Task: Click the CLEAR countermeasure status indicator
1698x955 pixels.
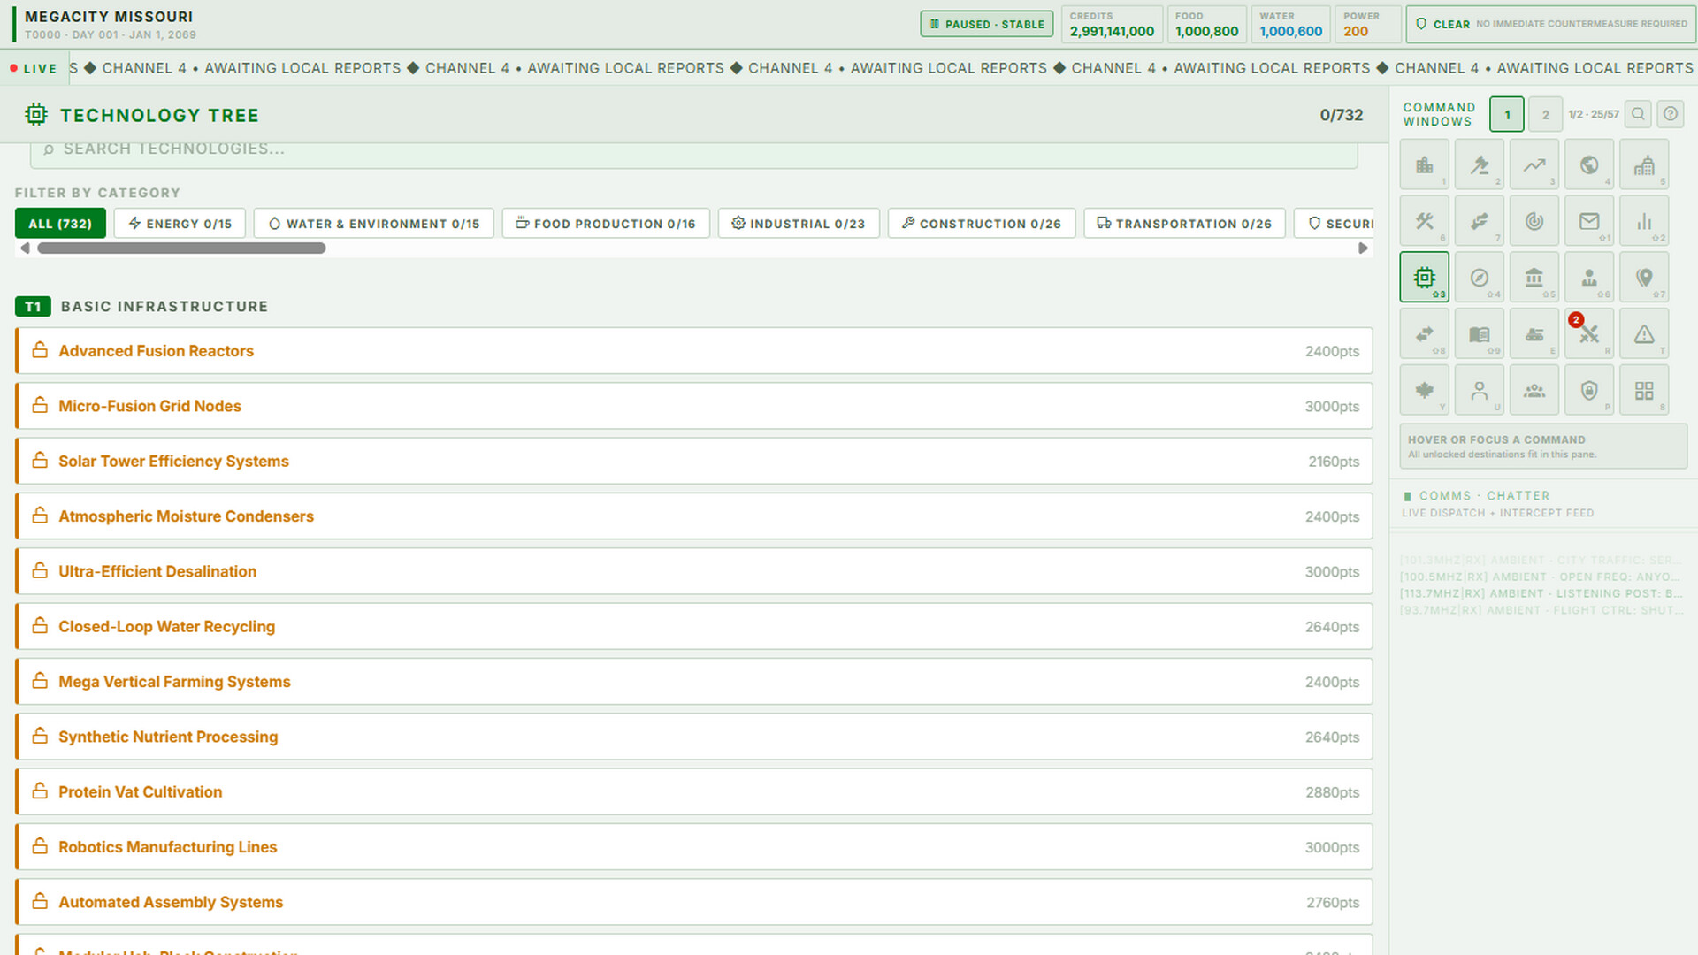Action: pos(1551,24)
